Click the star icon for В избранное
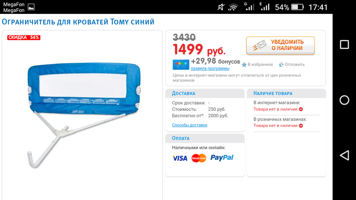The image size is (356, 200). (244, 65)
